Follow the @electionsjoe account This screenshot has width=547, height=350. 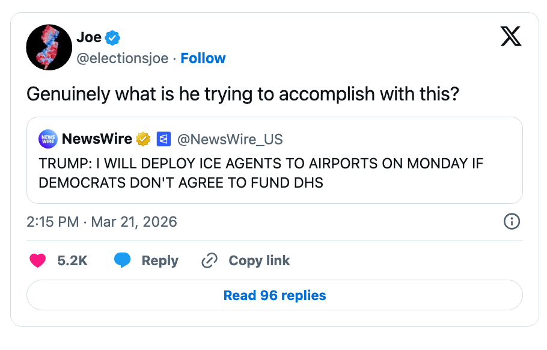[203, 58]
